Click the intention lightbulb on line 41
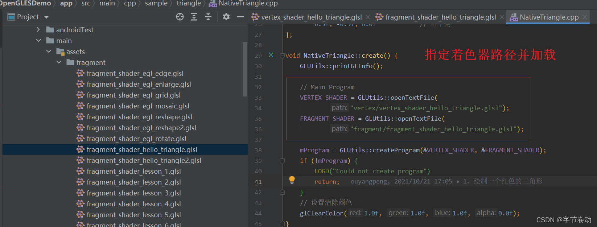This screenshot has width=597, height=227. click(x=292, y=180)
